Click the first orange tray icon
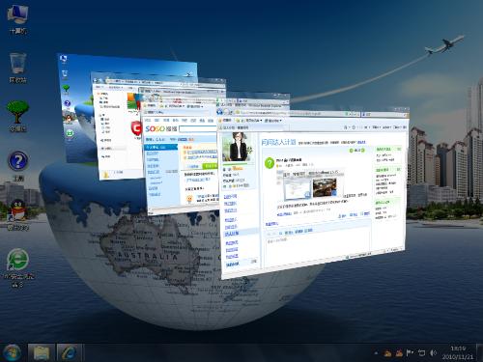This screenshot has height=362, width=483. tap(387, 353)
